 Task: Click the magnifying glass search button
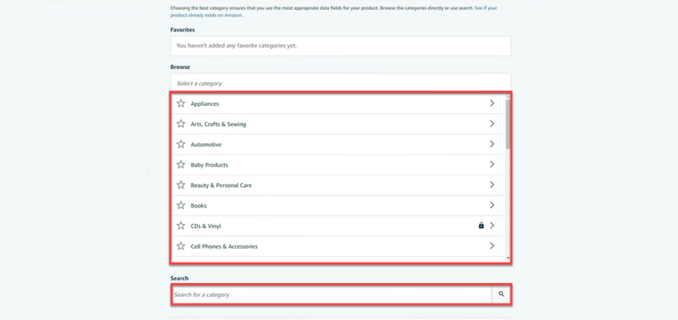pos(501,294)
